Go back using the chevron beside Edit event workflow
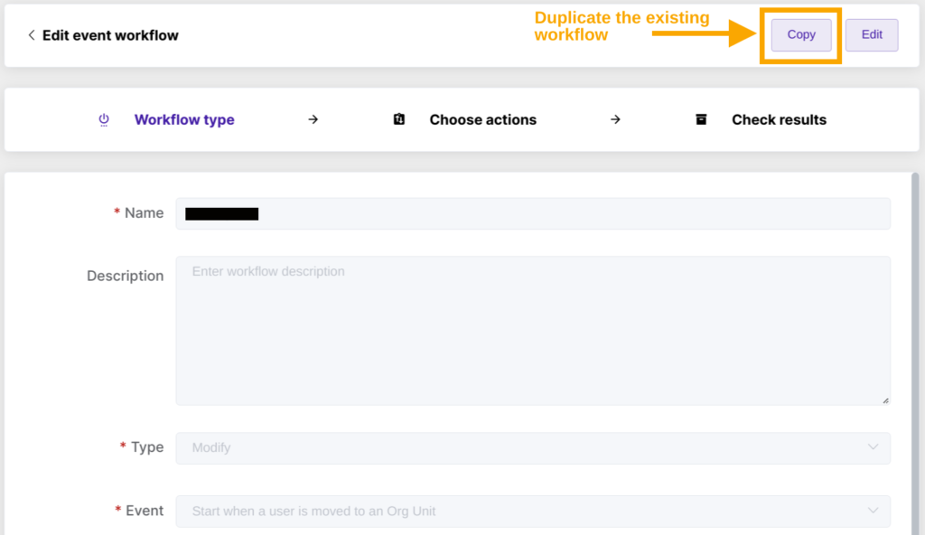 (x=32, y=35)
